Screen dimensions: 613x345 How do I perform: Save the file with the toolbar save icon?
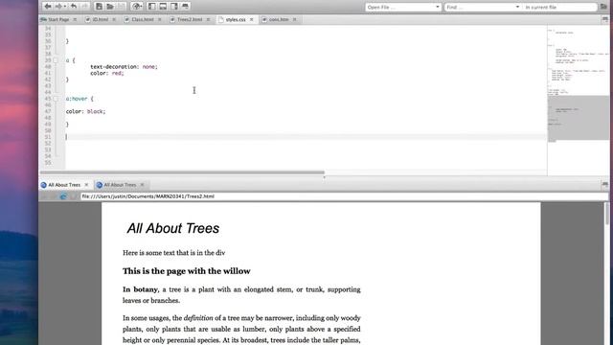click(122, 7)
